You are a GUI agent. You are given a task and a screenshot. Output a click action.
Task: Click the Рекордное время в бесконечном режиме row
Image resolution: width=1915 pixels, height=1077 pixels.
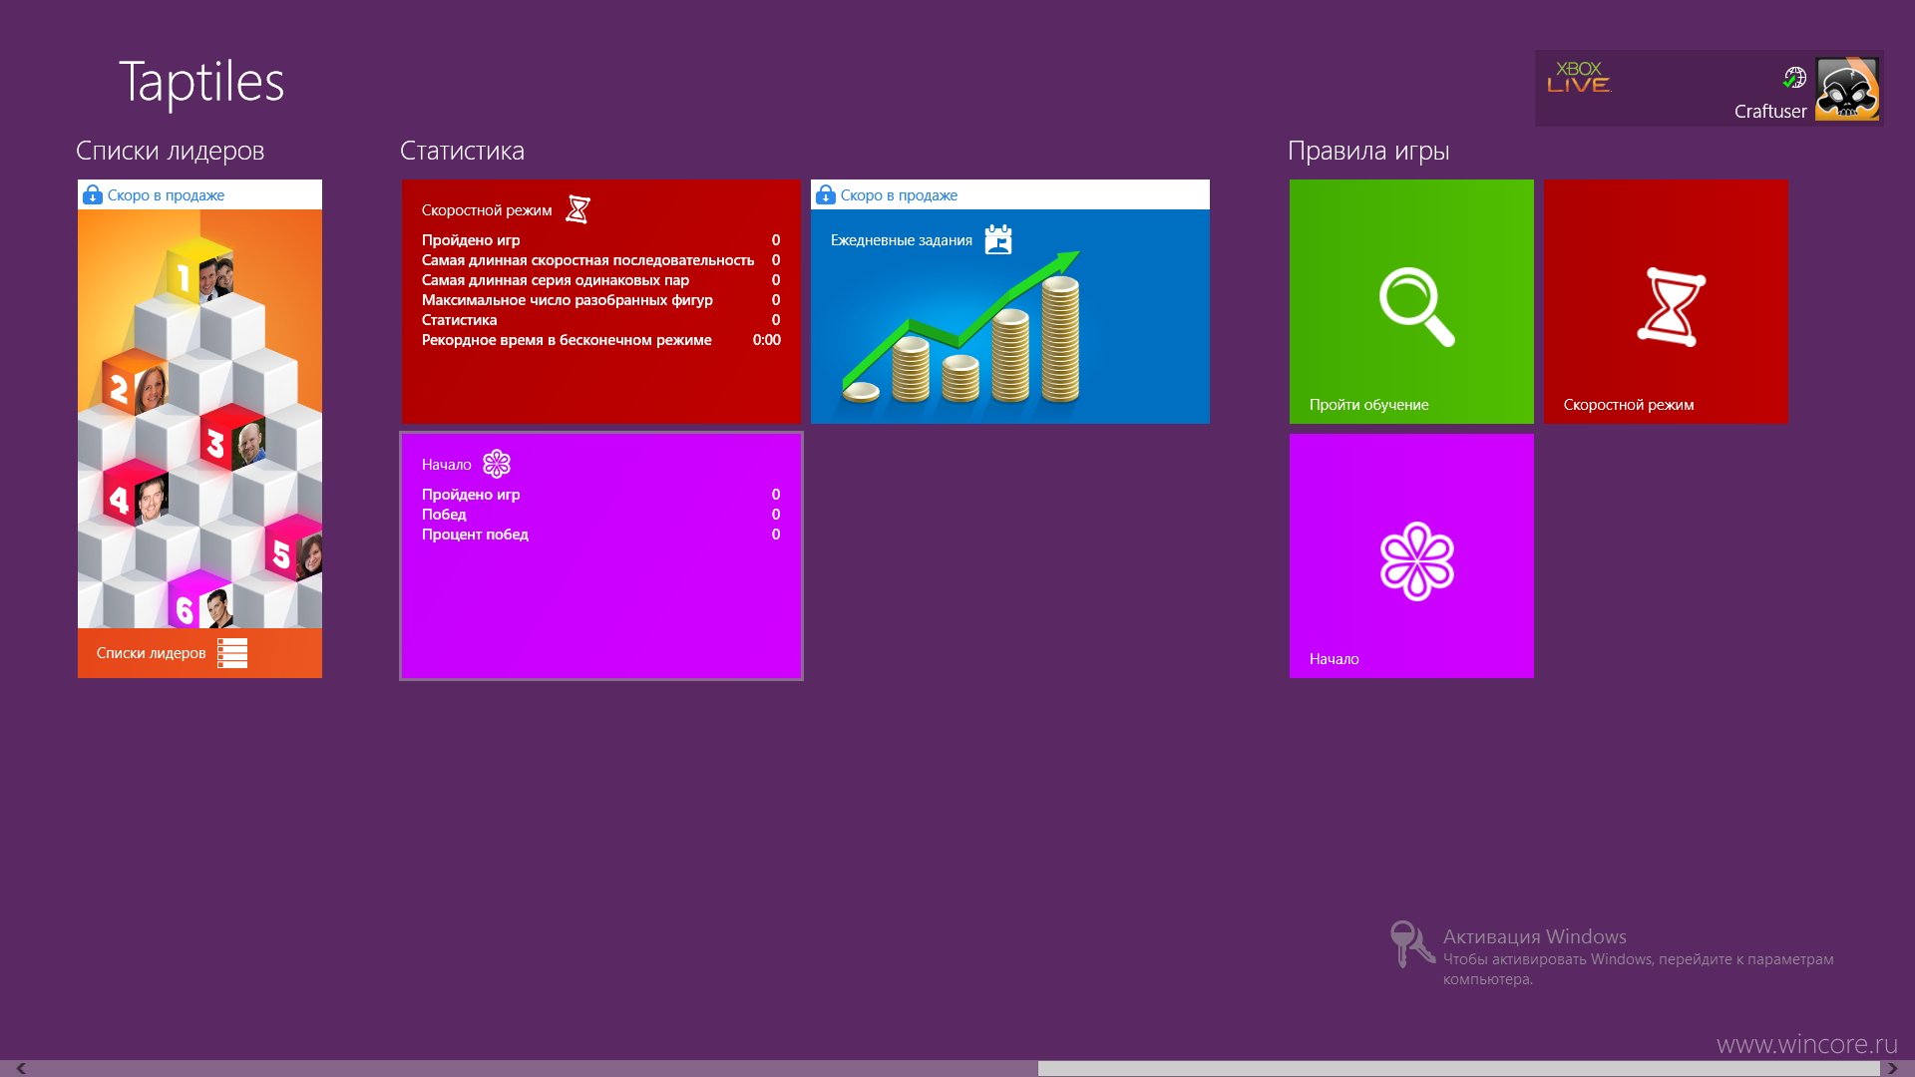(x=601, y=340)
